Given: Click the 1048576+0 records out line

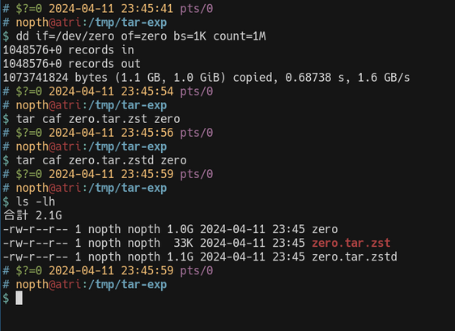Looking at the screenshot, I should coord(72,64).
